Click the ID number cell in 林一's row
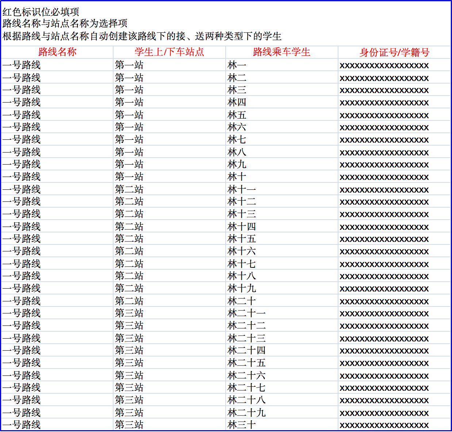 (x=394, y=65)
